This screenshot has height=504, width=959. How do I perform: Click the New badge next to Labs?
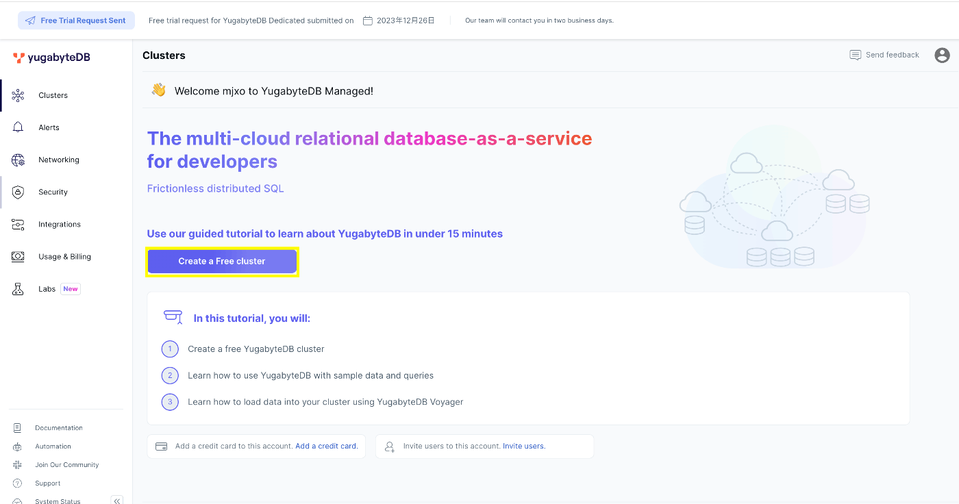coord(70,288)
